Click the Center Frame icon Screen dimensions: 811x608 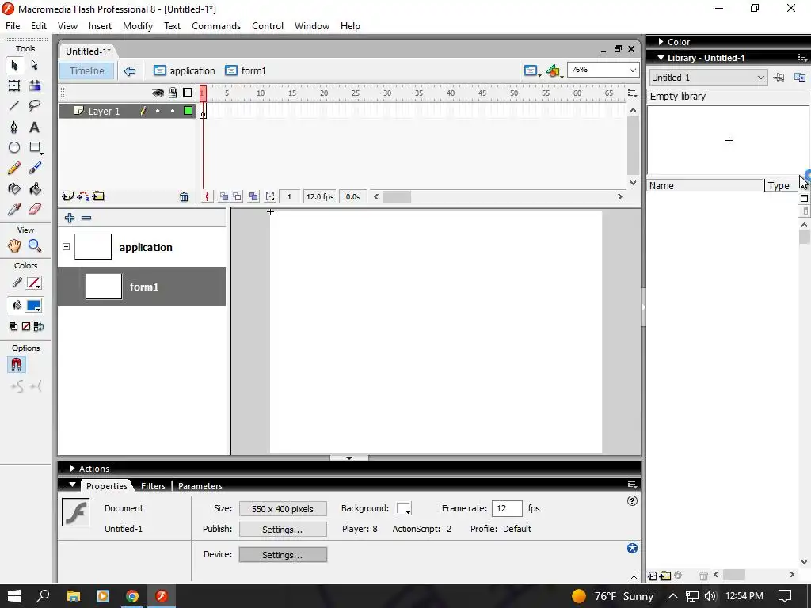coord(207,196)
